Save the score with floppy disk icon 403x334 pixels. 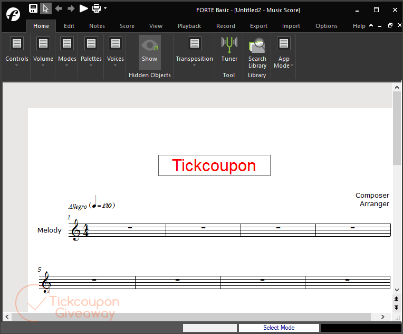tap(33, 8)
